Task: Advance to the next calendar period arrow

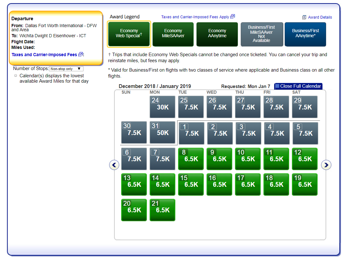Action: point(326,165)
